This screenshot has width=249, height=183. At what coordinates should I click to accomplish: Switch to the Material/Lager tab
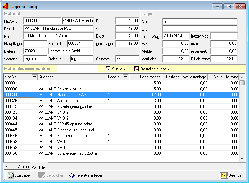tap(17, 167)
